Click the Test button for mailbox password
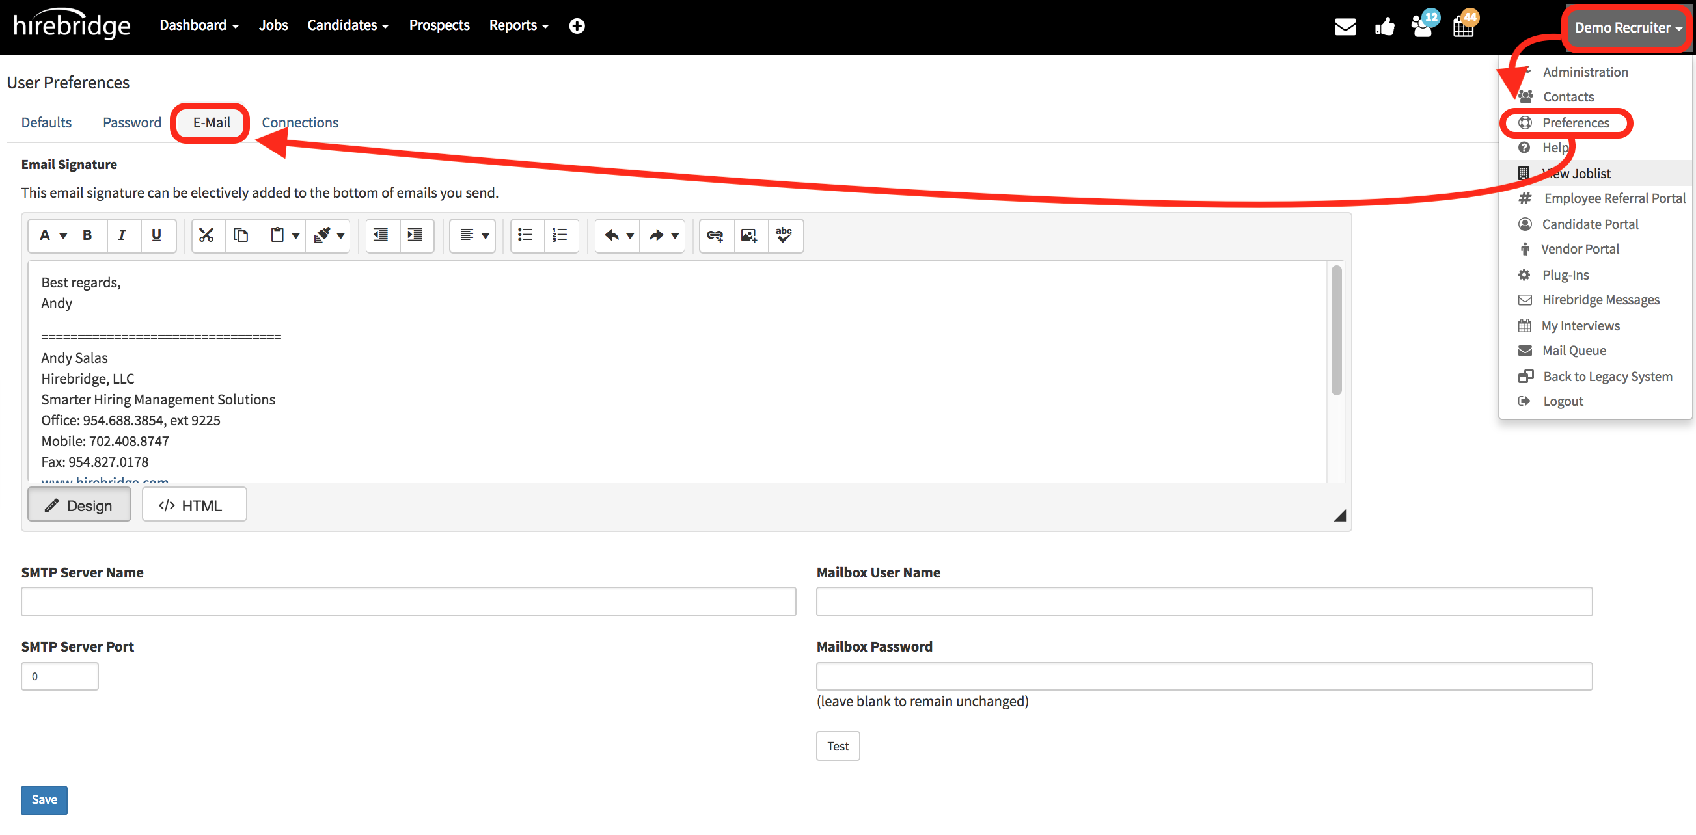The height and width of the screenshot is (835, 1696). 837,745
